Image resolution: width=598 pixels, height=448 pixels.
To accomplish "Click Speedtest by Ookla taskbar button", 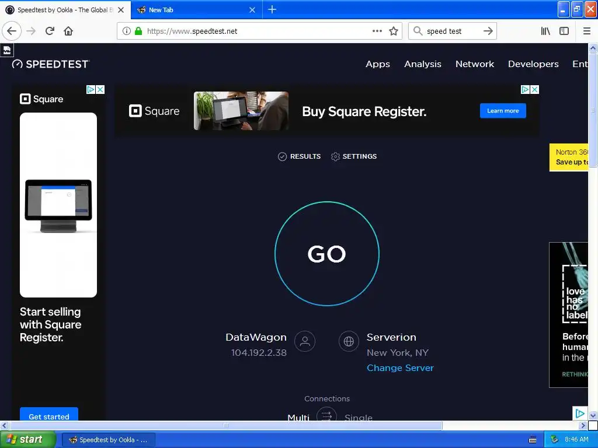I will tap(108, 440).
